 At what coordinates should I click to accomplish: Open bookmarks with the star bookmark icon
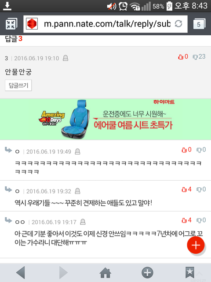pos(190,273)
